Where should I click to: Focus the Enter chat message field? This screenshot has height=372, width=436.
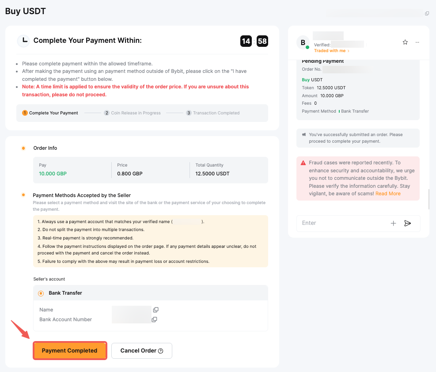340,223
